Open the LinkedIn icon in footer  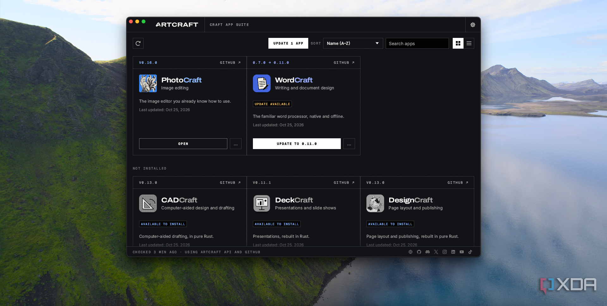[453, 252]
